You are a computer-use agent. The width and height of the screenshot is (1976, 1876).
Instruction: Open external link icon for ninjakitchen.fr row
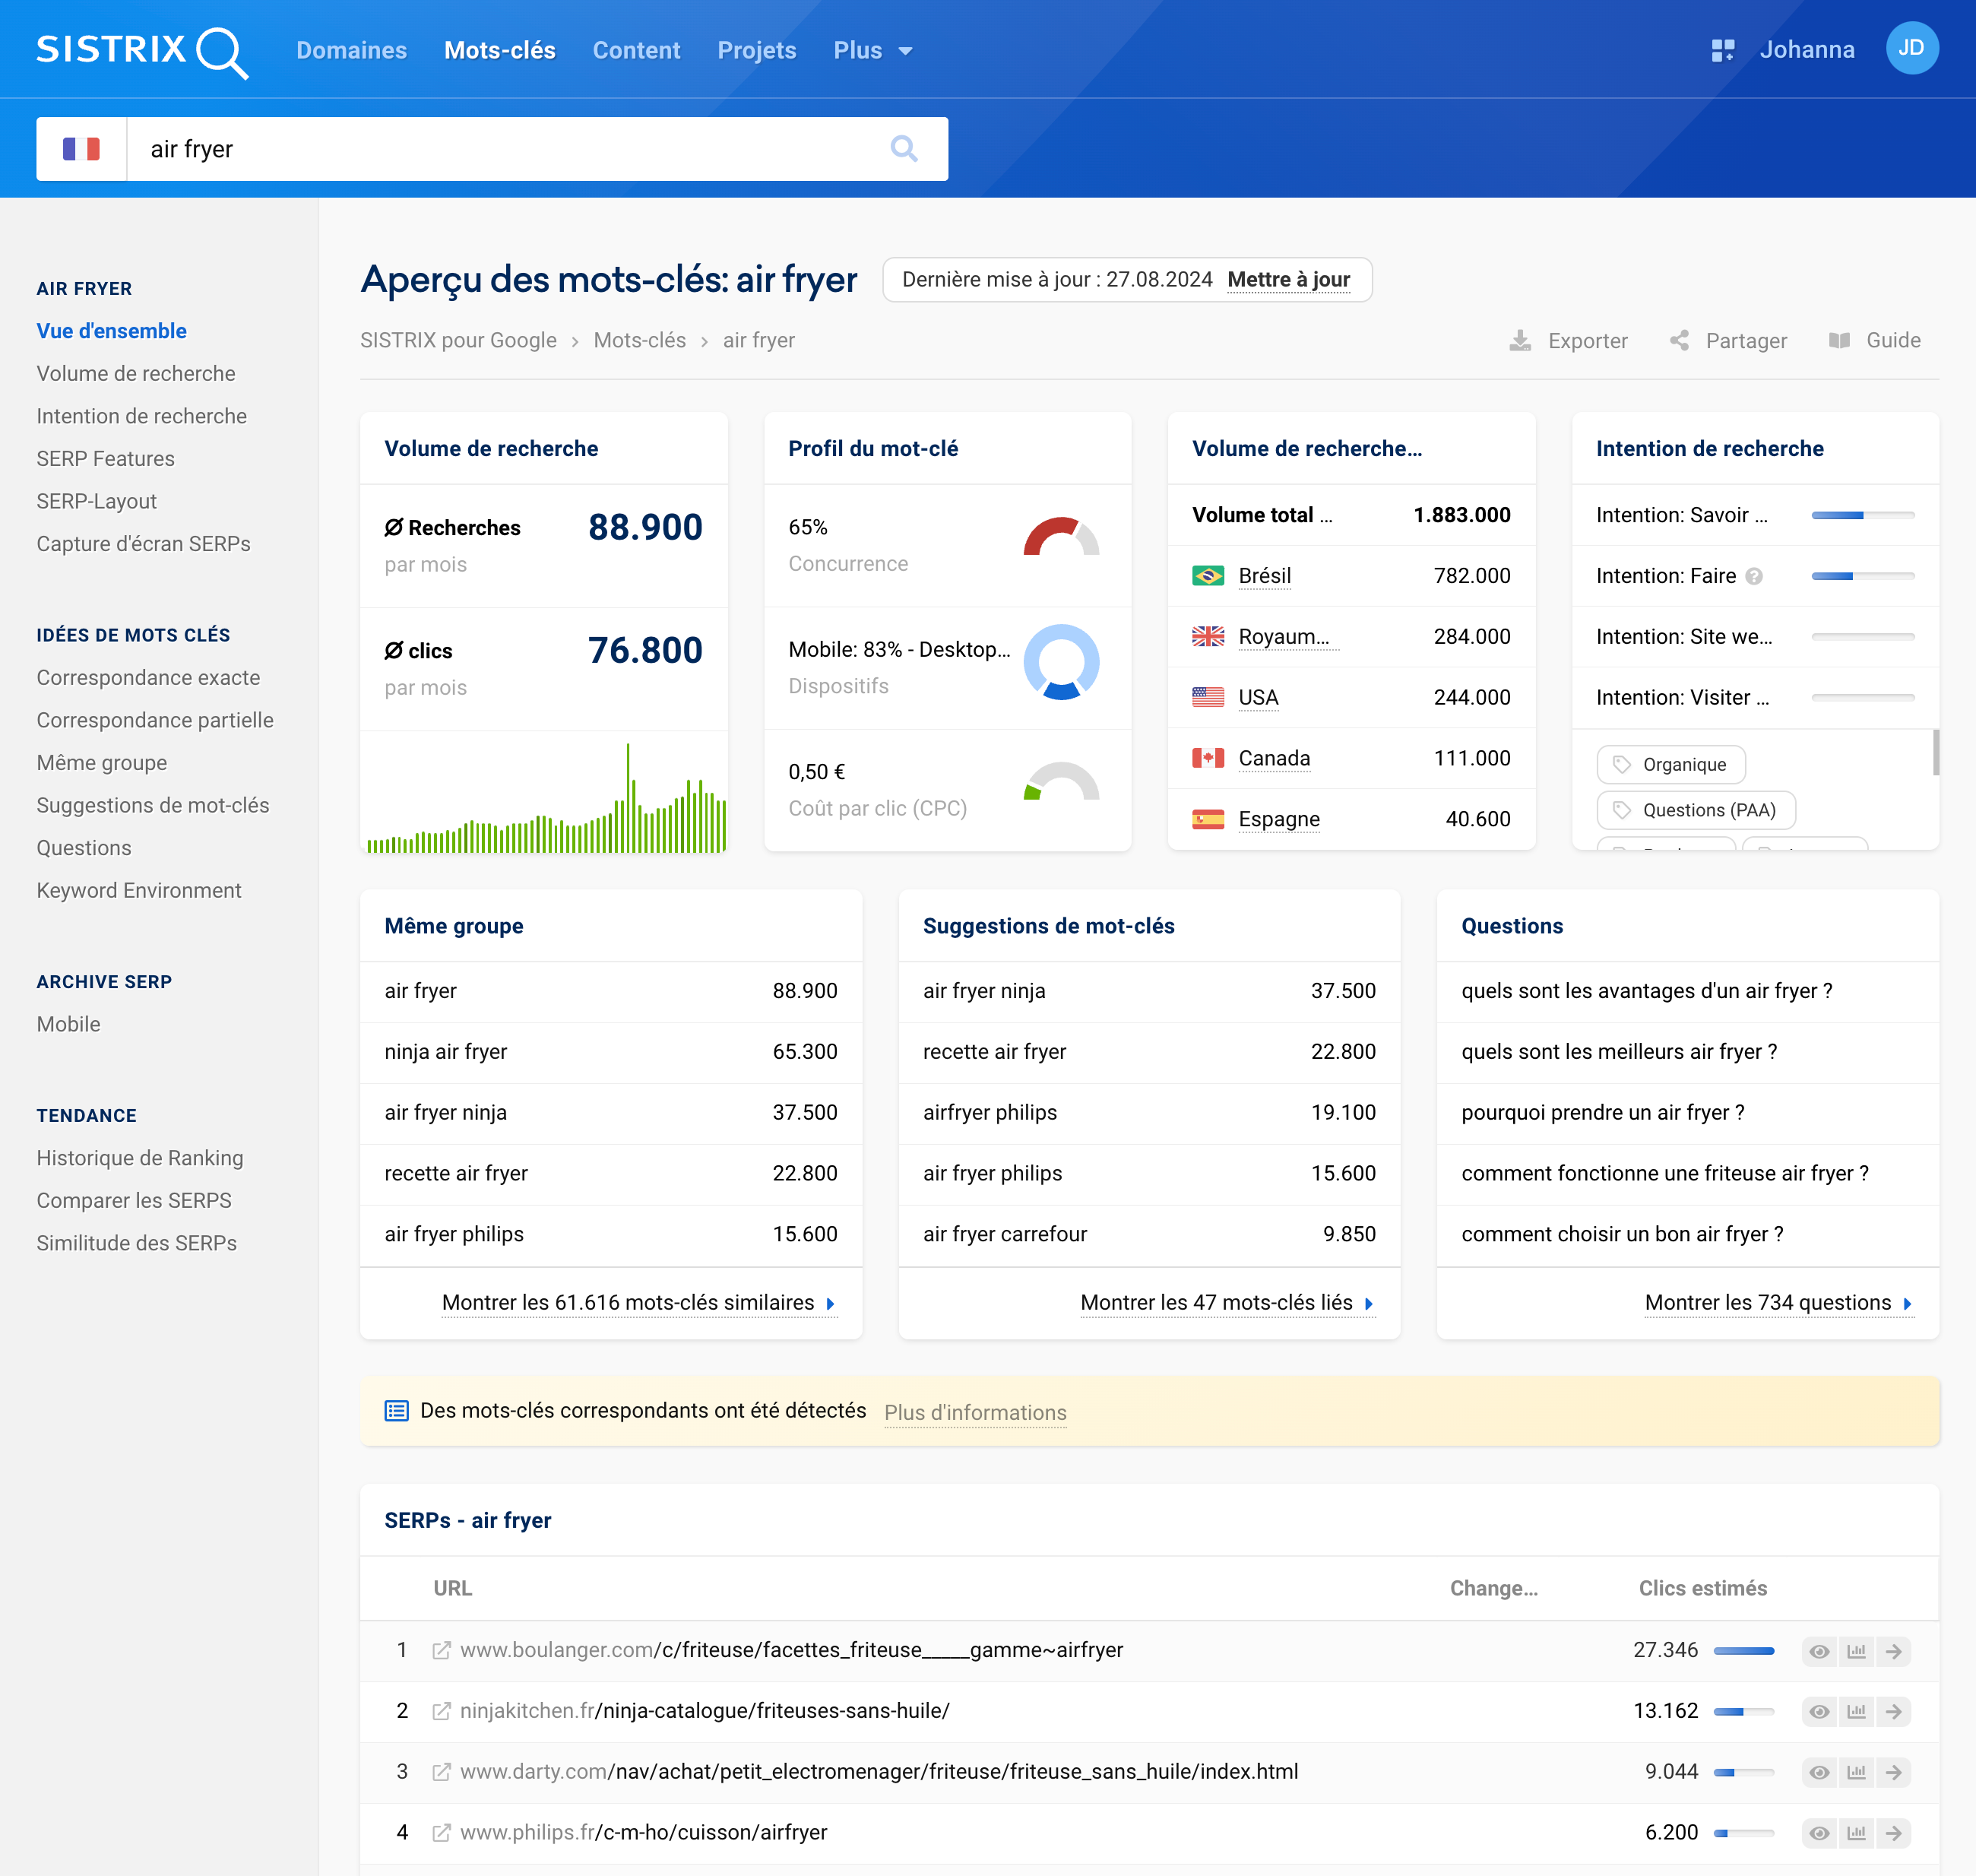[x=441, y=1712]
